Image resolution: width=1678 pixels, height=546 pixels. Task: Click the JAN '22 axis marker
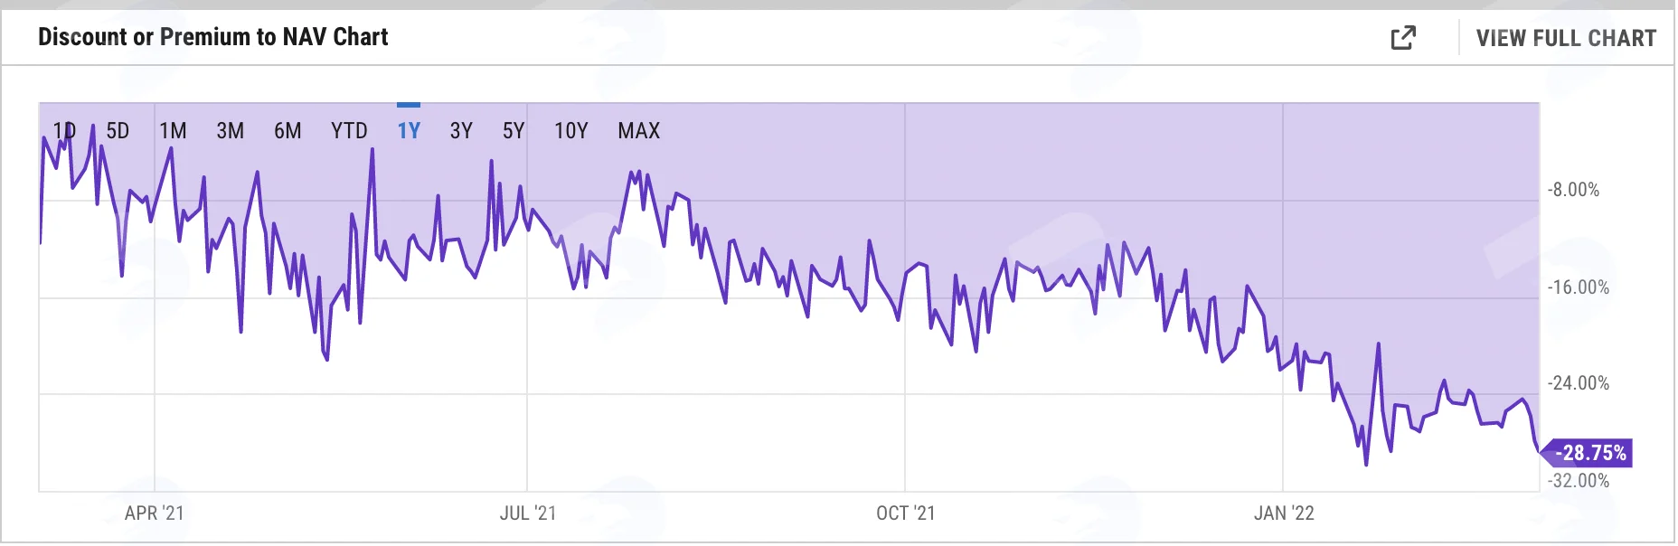1284,513
